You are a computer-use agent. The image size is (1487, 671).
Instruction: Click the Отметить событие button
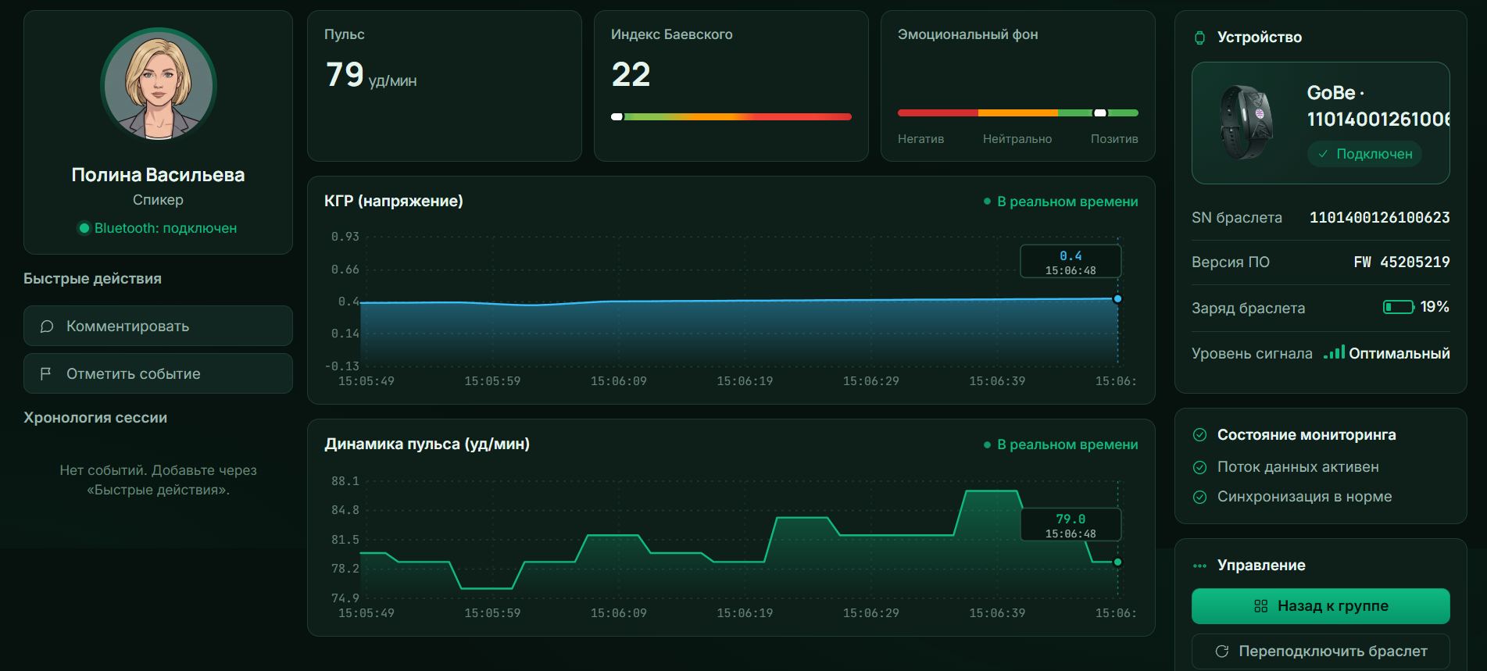click(158, 373)
